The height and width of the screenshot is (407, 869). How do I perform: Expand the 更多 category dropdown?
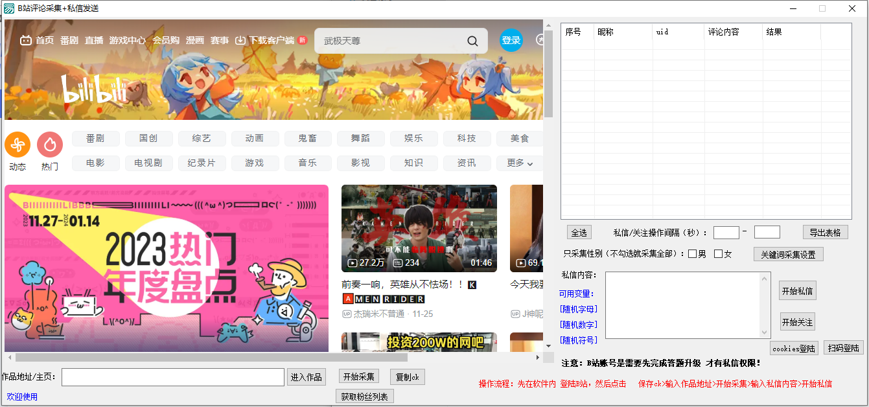[x=520, y=163]
